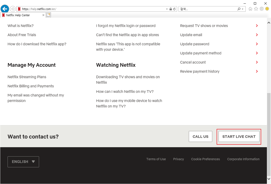Click arrow next to Review payment history
271x184 pixels.
(x=257, y=72)
